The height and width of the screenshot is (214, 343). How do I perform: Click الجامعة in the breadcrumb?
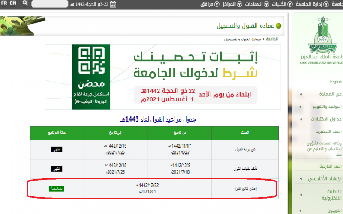[x=272, y=39]
